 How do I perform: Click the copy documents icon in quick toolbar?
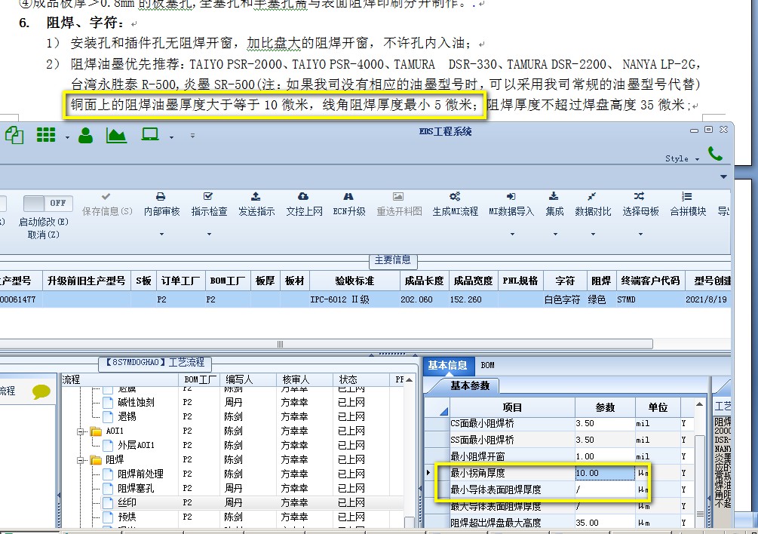tap(14, 135)
